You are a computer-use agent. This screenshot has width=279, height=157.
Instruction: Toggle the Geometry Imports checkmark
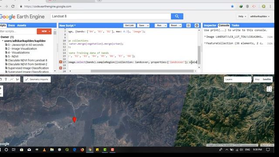coord(27,79)
